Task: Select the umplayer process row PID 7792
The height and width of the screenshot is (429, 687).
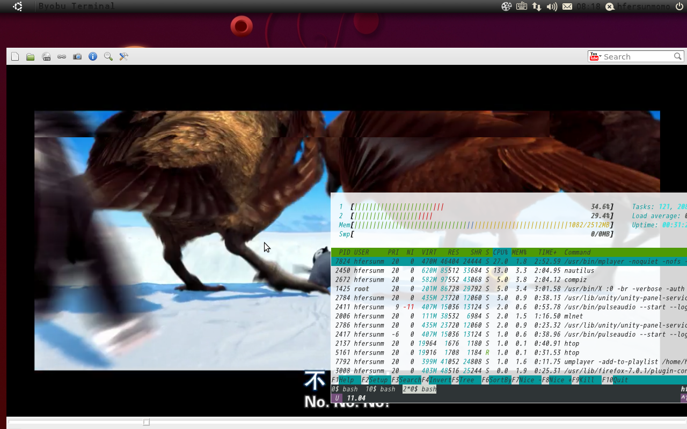Action: point(509,361)
